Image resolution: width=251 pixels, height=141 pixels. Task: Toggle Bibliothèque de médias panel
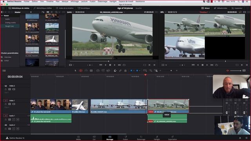tap(19, 8)
